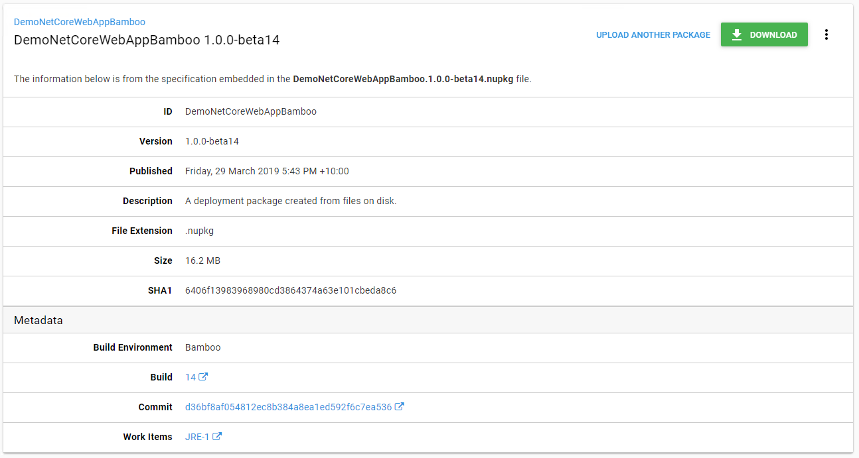Open the vertical ellipsis overflow menu

826,34
